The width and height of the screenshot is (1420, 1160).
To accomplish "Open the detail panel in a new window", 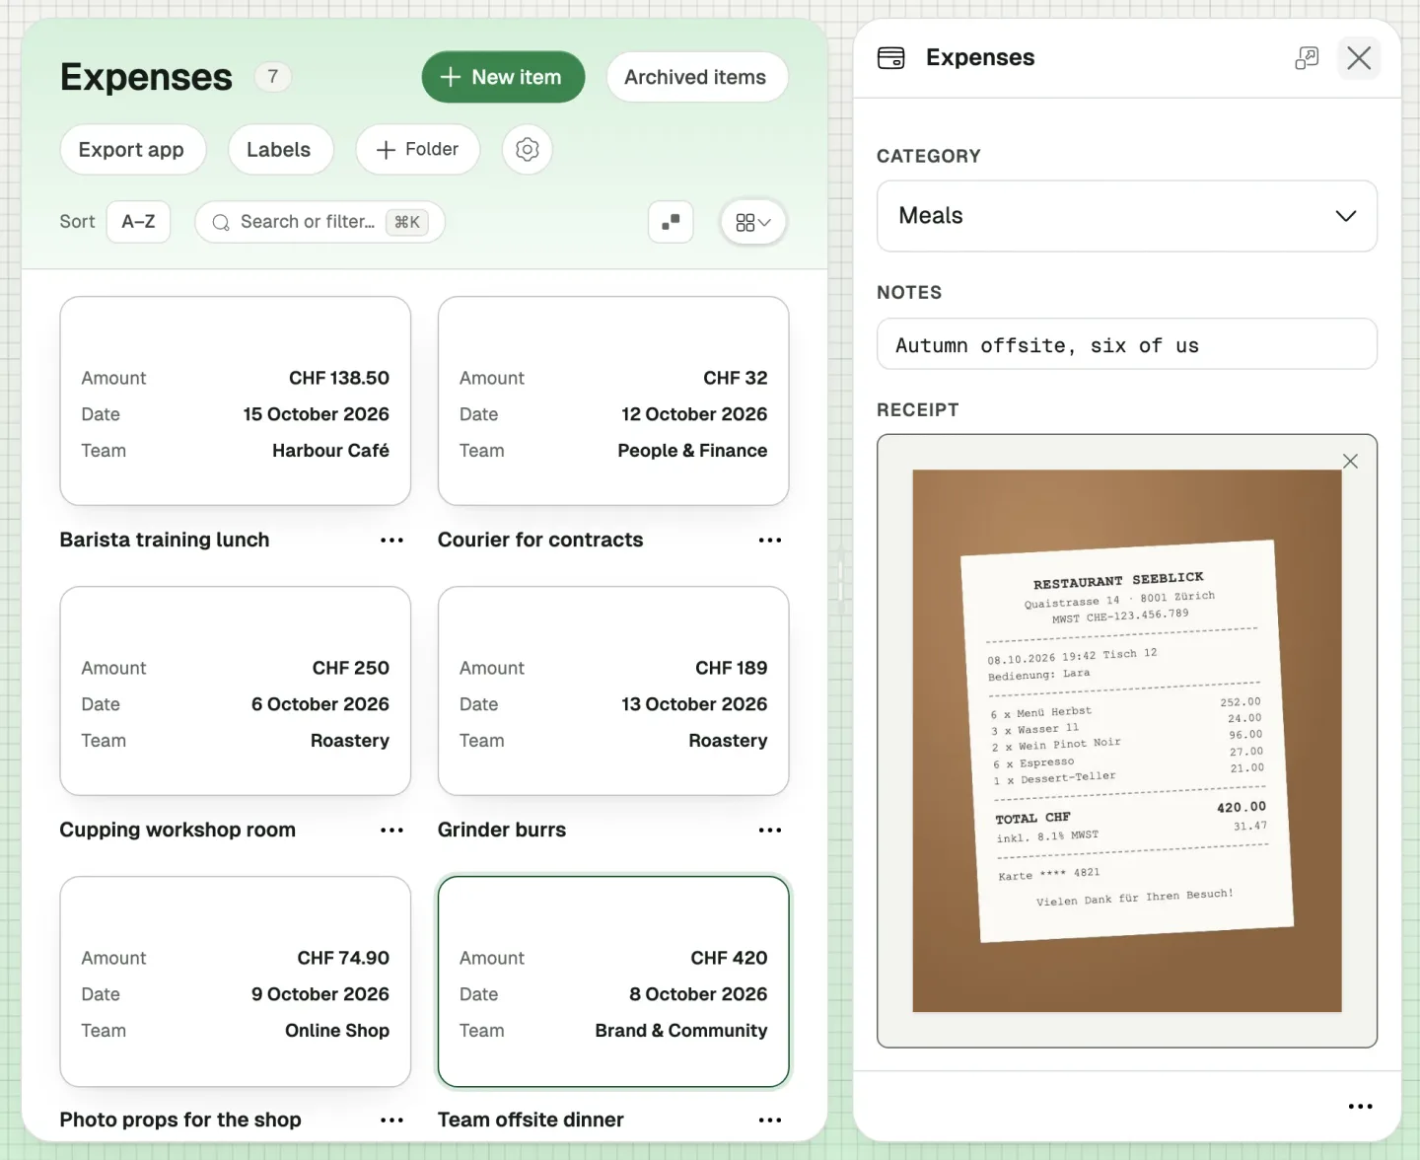I will click(1307, 58).
